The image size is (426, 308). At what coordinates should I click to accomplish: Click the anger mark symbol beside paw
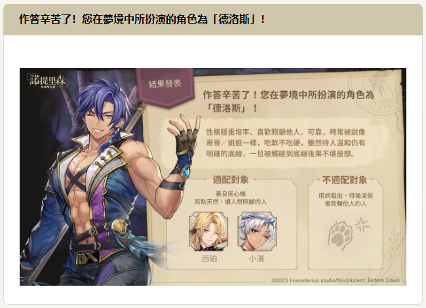(362, 224)
